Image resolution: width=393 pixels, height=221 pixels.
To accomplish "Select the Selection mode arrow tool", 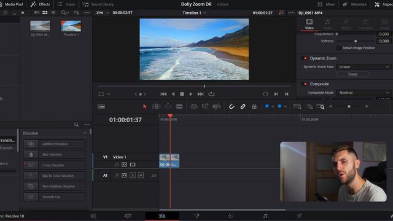I will (x=145, y=106).
